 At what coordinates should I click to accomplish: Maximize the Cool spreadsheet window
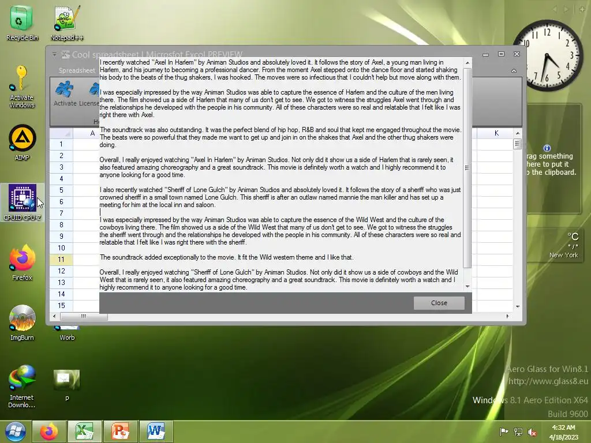tap(501, 54)
